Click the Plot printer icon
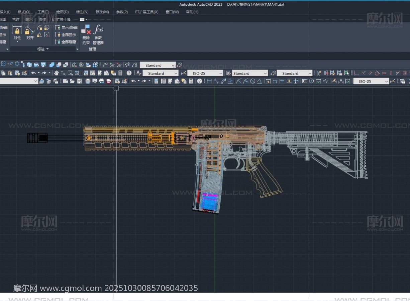Screen dimensions: 410x301 [x=88, y=81]
